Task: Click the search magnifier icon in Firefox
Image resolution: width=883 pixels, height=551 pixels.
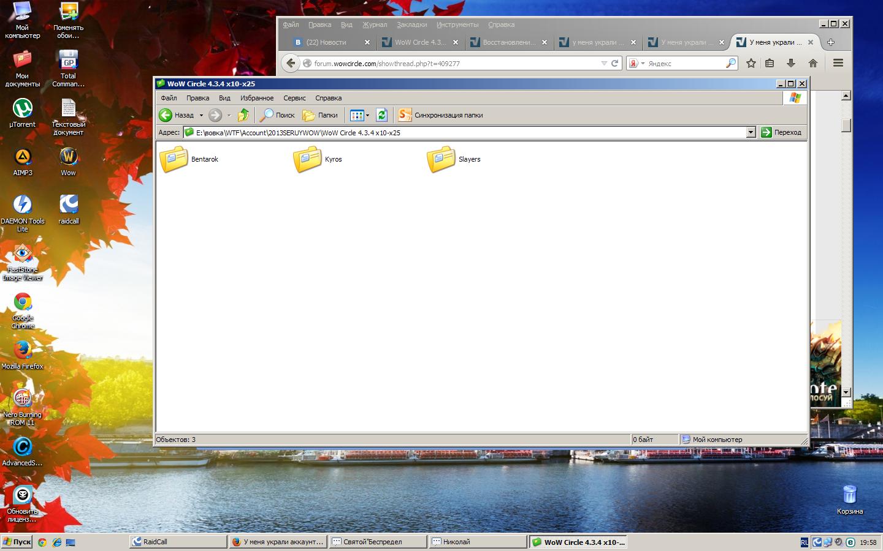Action: [730, 63]
